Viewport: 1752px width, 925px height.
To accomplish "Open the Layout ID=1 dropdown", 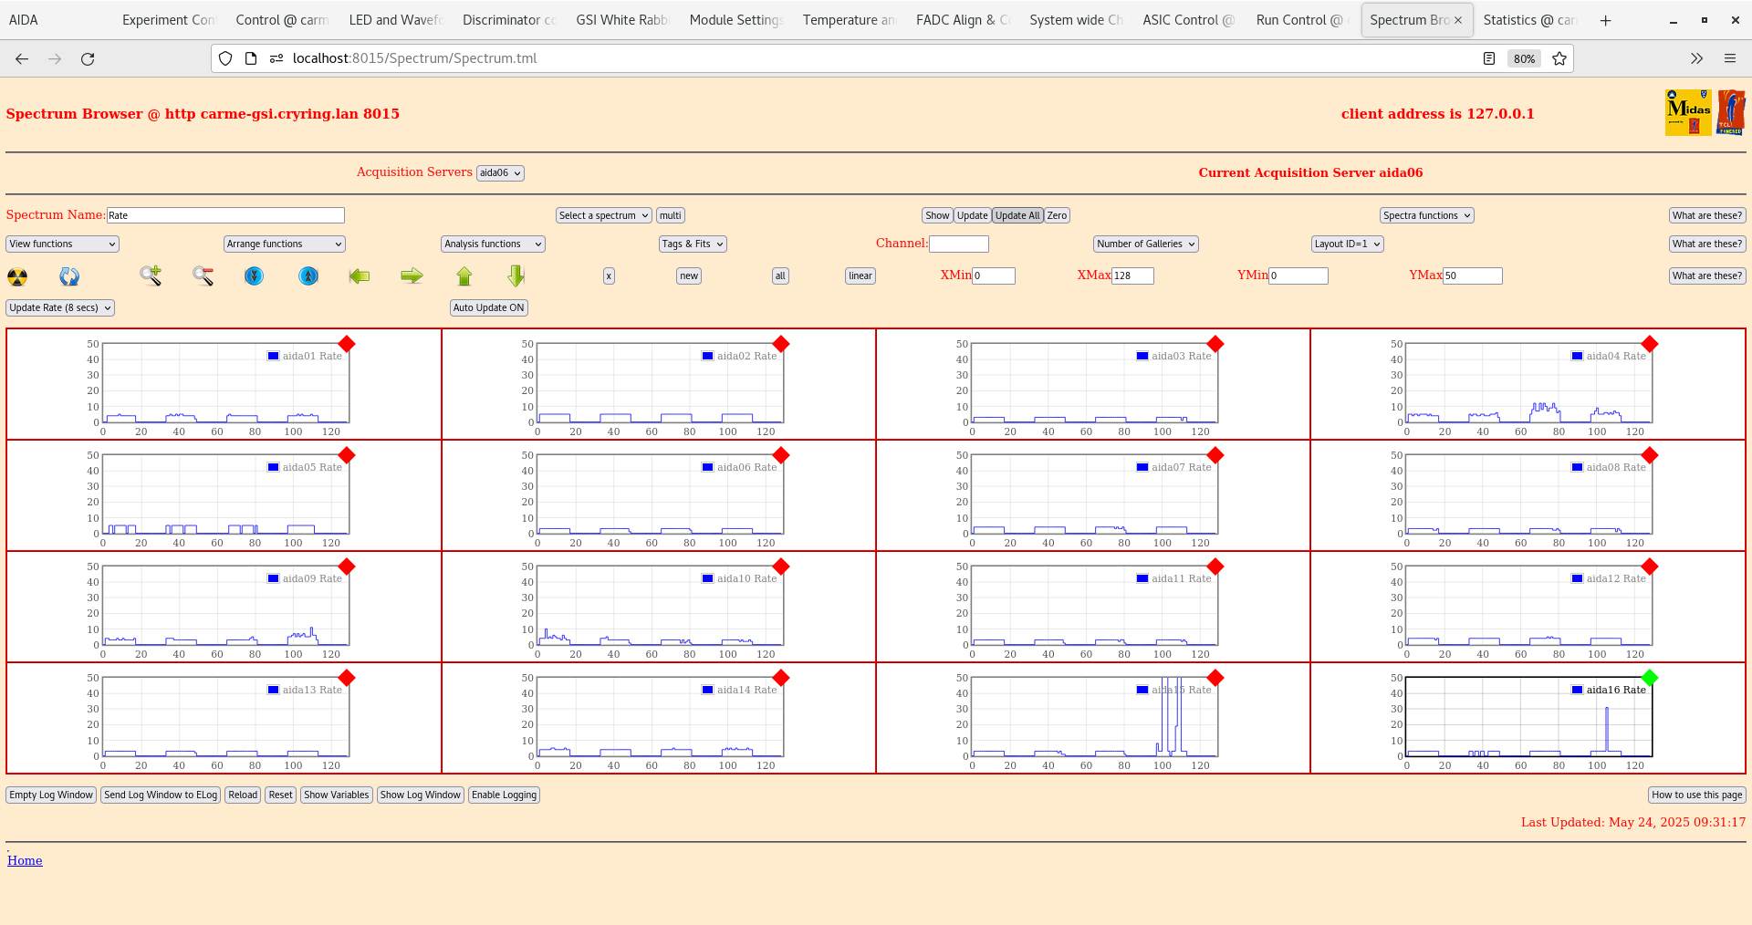I will (x=1347, y=244).
